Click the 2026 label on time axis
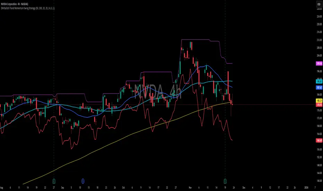Viewport: 323px width, 191px height. click(x=306, y=188)
